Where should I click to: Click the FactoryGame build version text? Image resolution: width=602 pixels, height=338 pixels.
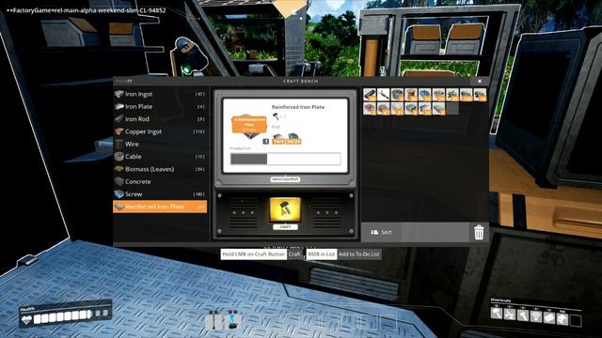87,10
